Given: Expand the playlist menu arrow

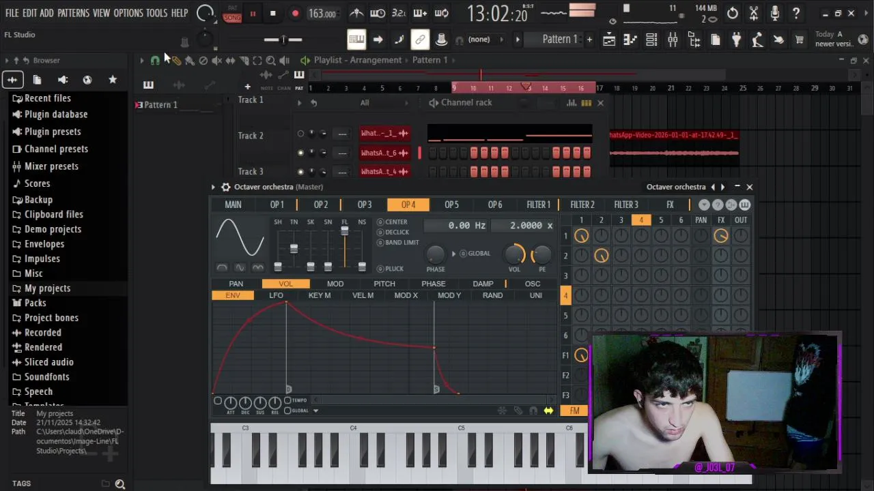Looking at the screenshot, I should point(141,60).
